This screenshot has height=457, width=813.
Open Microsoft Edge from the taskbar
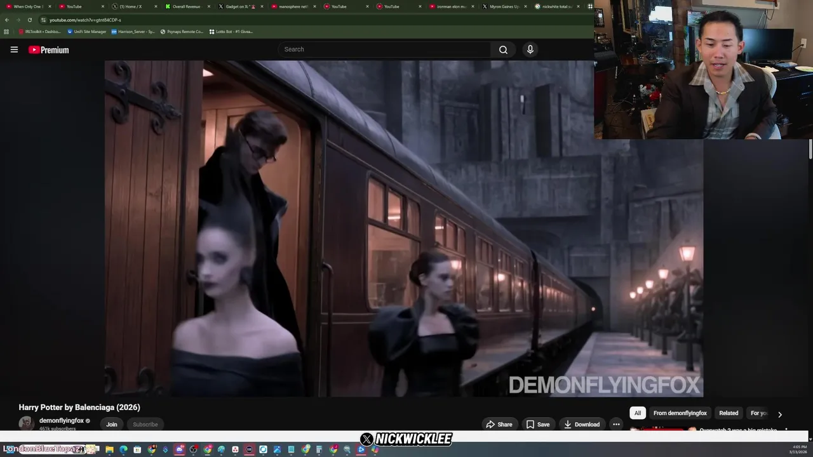tap(123, 449)
